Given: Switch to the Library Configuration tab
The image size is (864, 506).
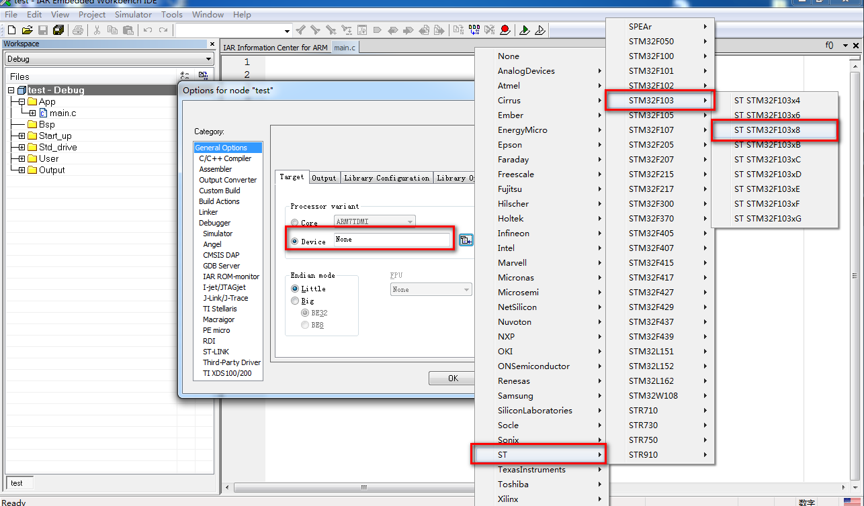Looking at the screenshot, I should 386,178.
